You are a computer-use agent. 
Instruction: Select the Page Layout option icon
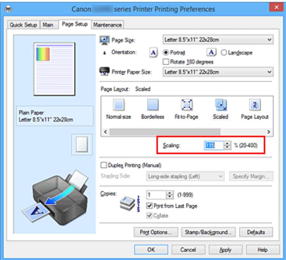click(x=255, y=105)
